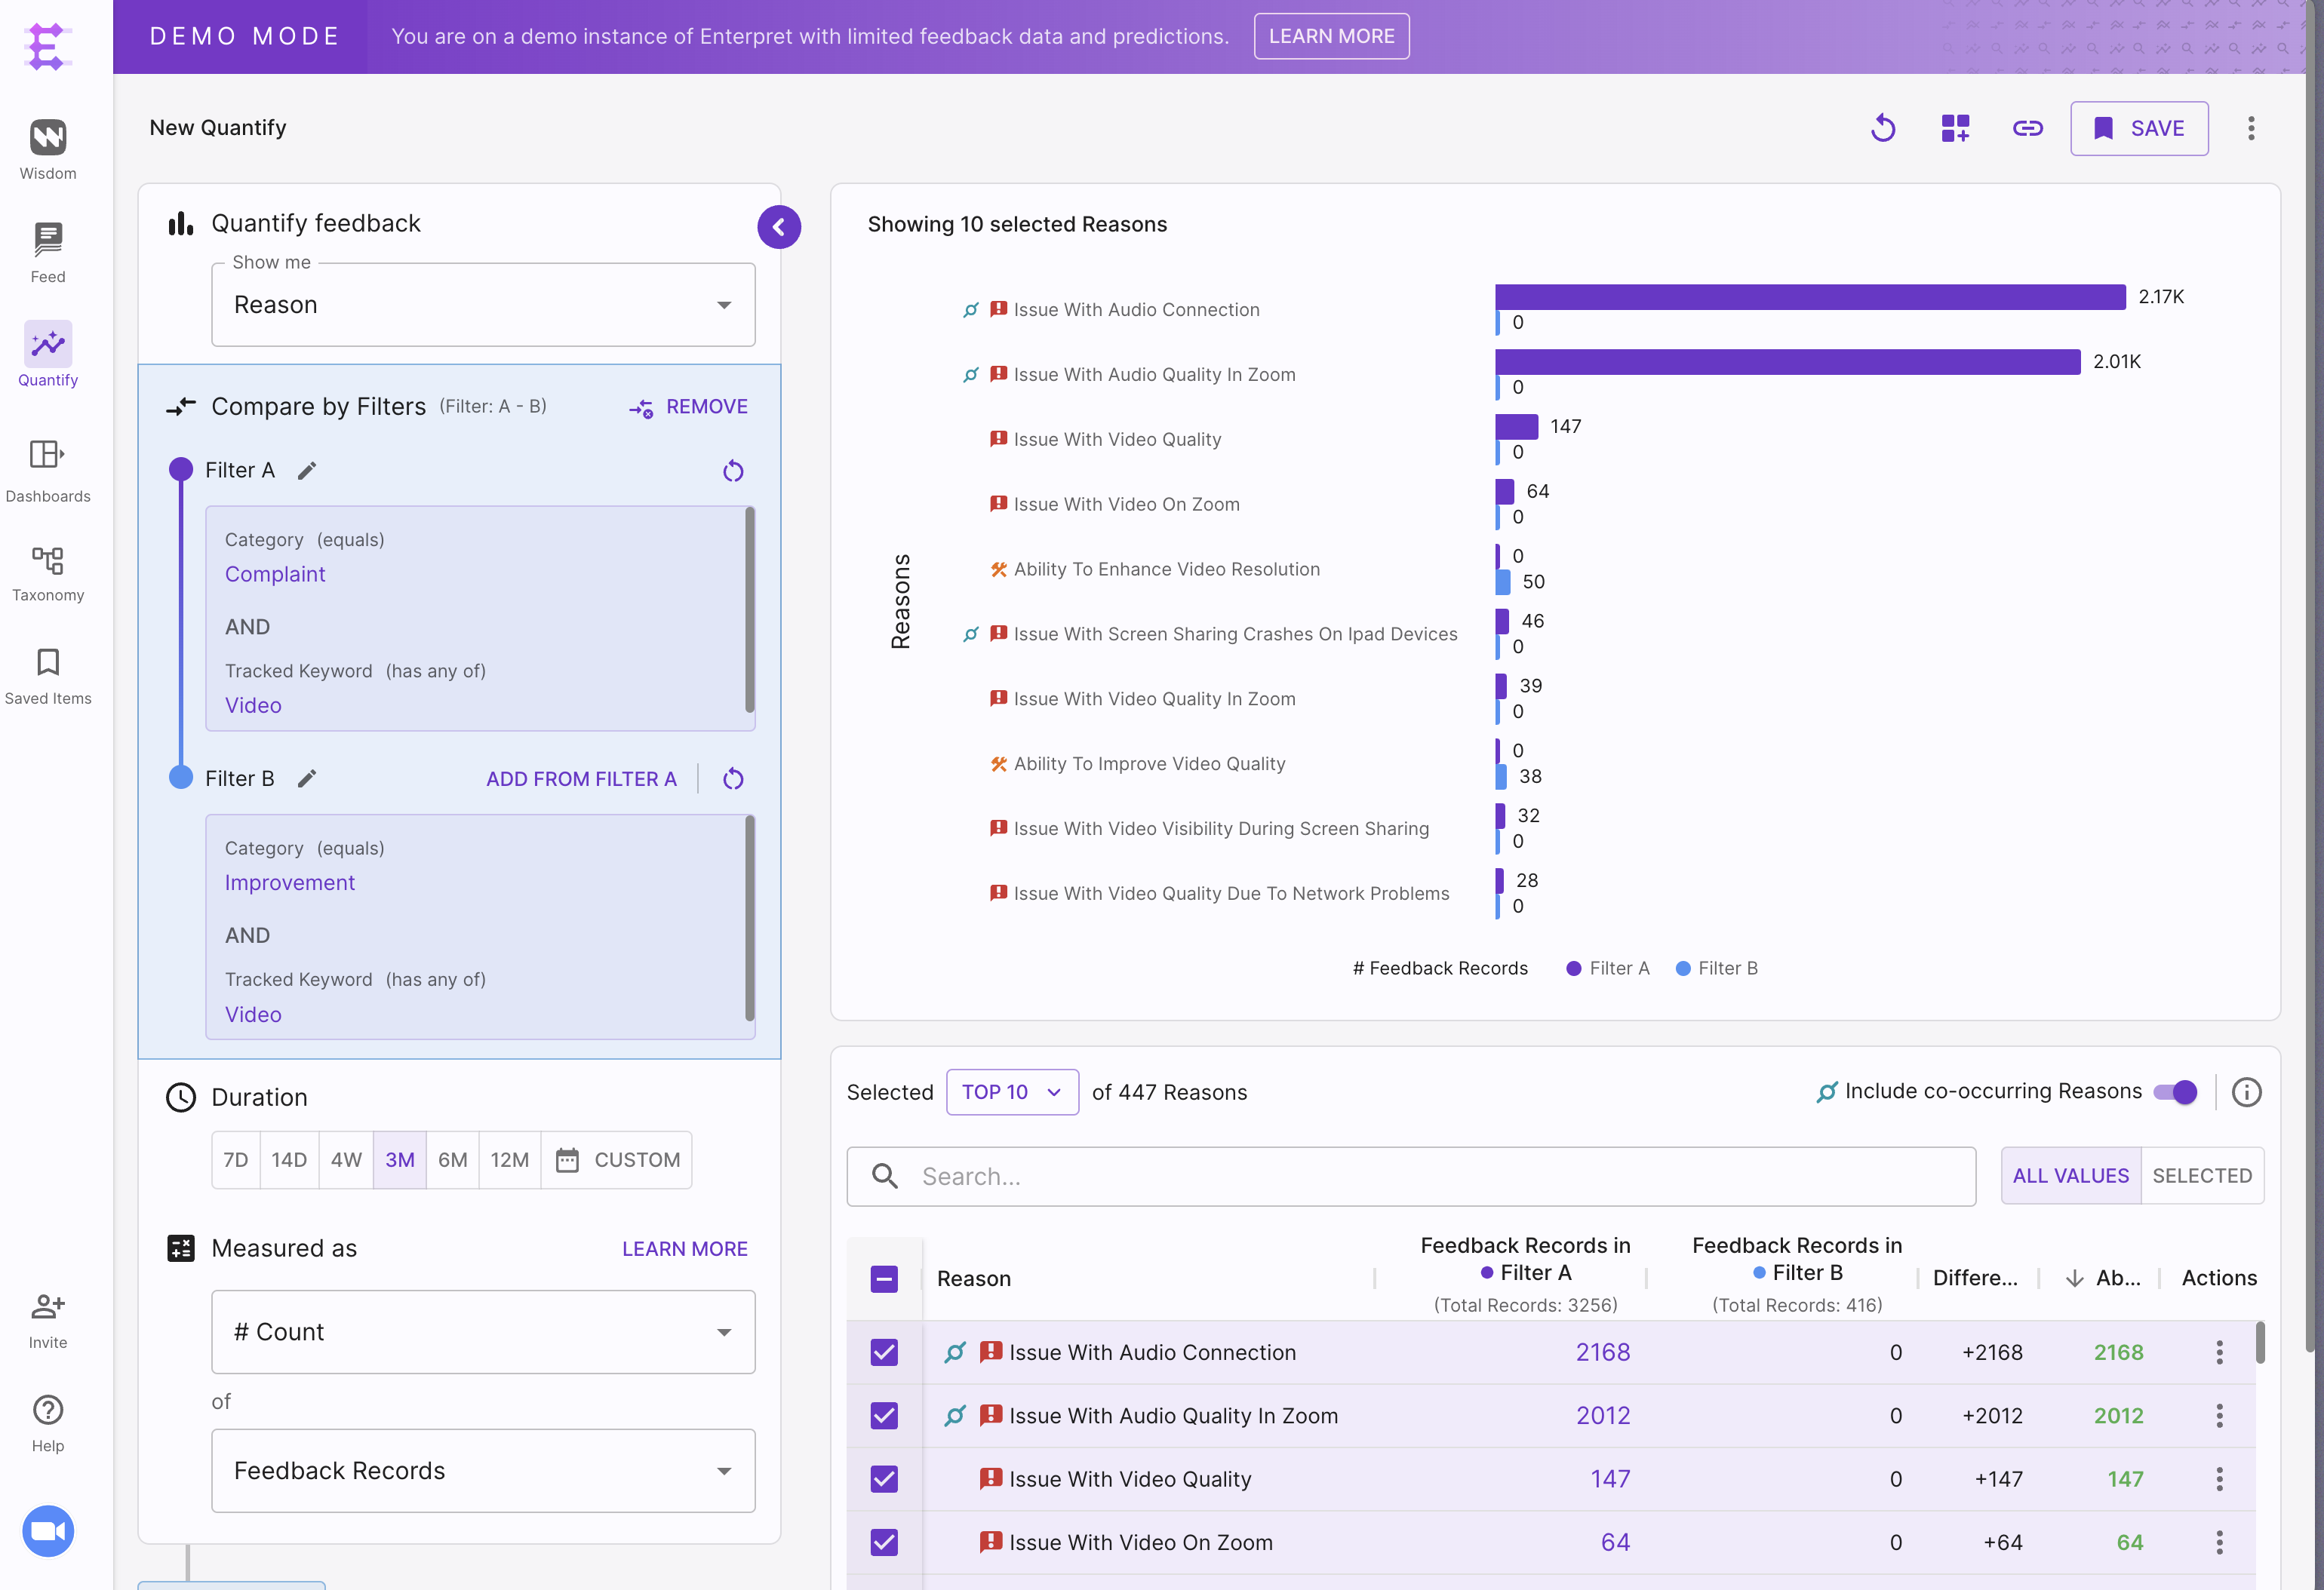The height and width of the screenshot is (1590, 2324).
Task: Open the Show me Reason dropdown
Action: pos(483,305)
